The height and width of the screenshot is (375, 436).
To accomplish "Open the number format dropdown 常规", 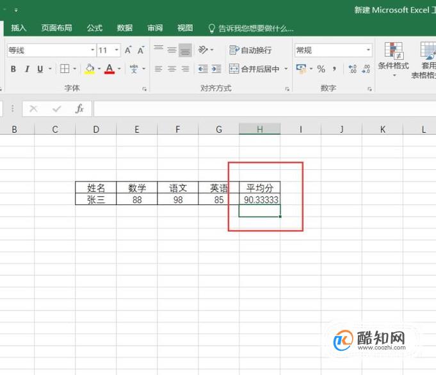I will coord(334,50).
